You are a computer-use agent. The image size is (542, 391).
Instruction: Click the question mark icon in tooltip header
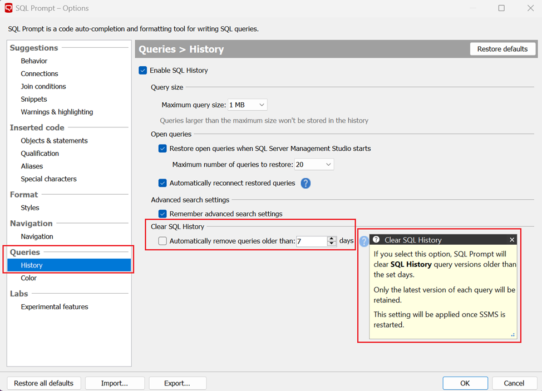pyautogui.click(x=376, y=240)
